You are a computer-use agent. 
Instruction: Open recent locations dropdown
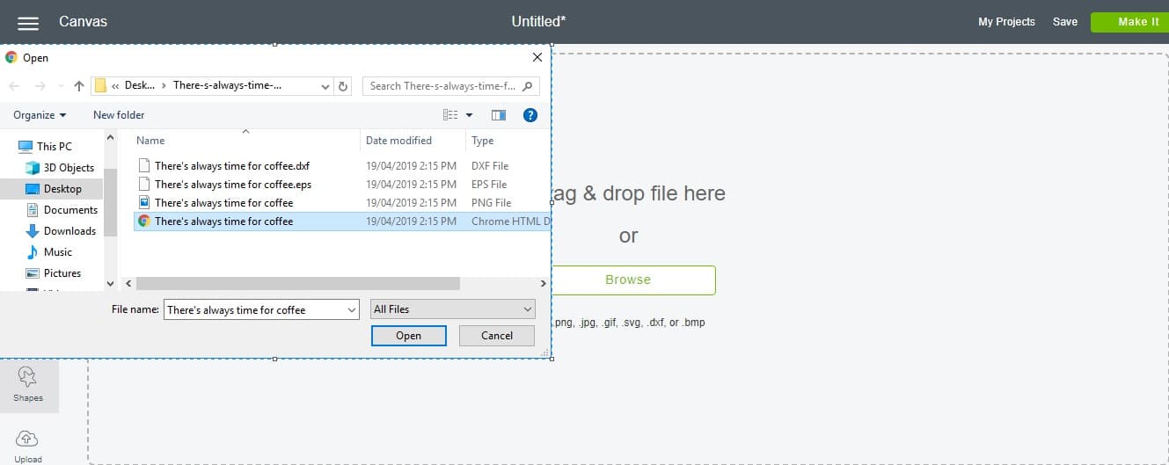coord(61,86)
